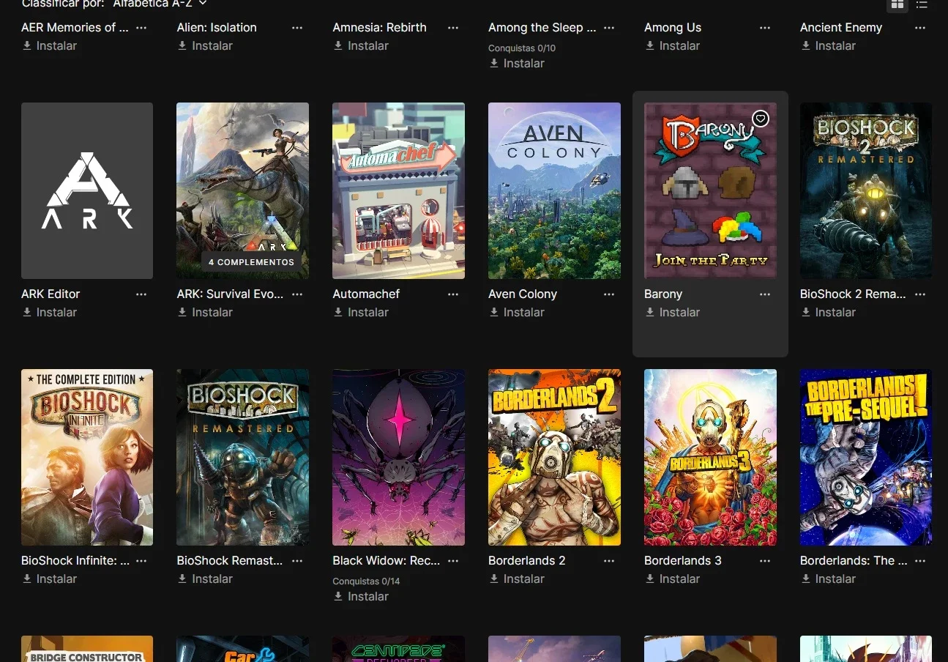This screenshot has width=948, height=662.
Task: Install Amnesia: Rebirth
Action: [362, 45]
